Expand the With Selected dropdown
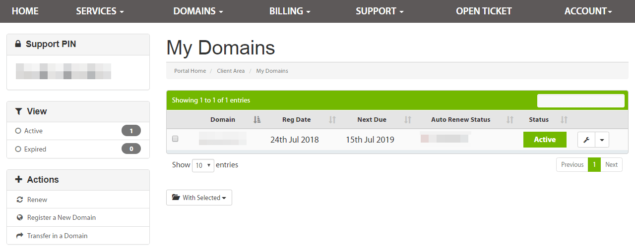Image resolution: width=635 pixels, height=251 pixels. 199,198
